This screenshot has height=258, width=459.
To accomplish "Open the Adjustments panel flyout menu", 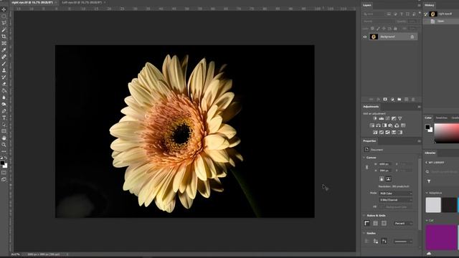I will (x=419, y=107).
